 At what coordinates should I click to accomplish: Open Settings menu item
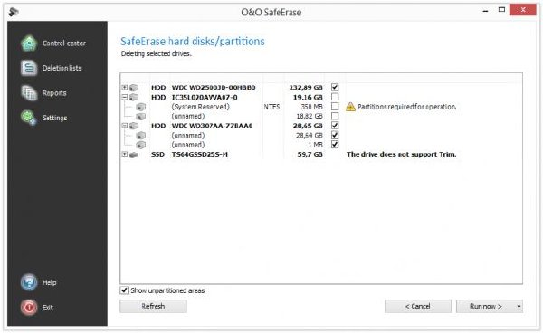pos(54,118)
